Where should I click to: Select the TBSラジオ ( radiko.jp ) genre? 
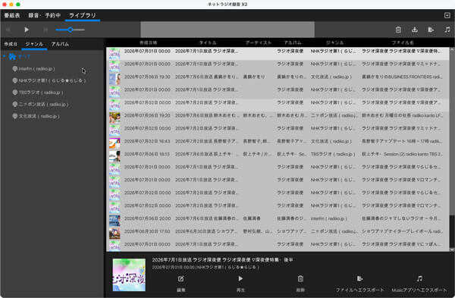point(41,93)
